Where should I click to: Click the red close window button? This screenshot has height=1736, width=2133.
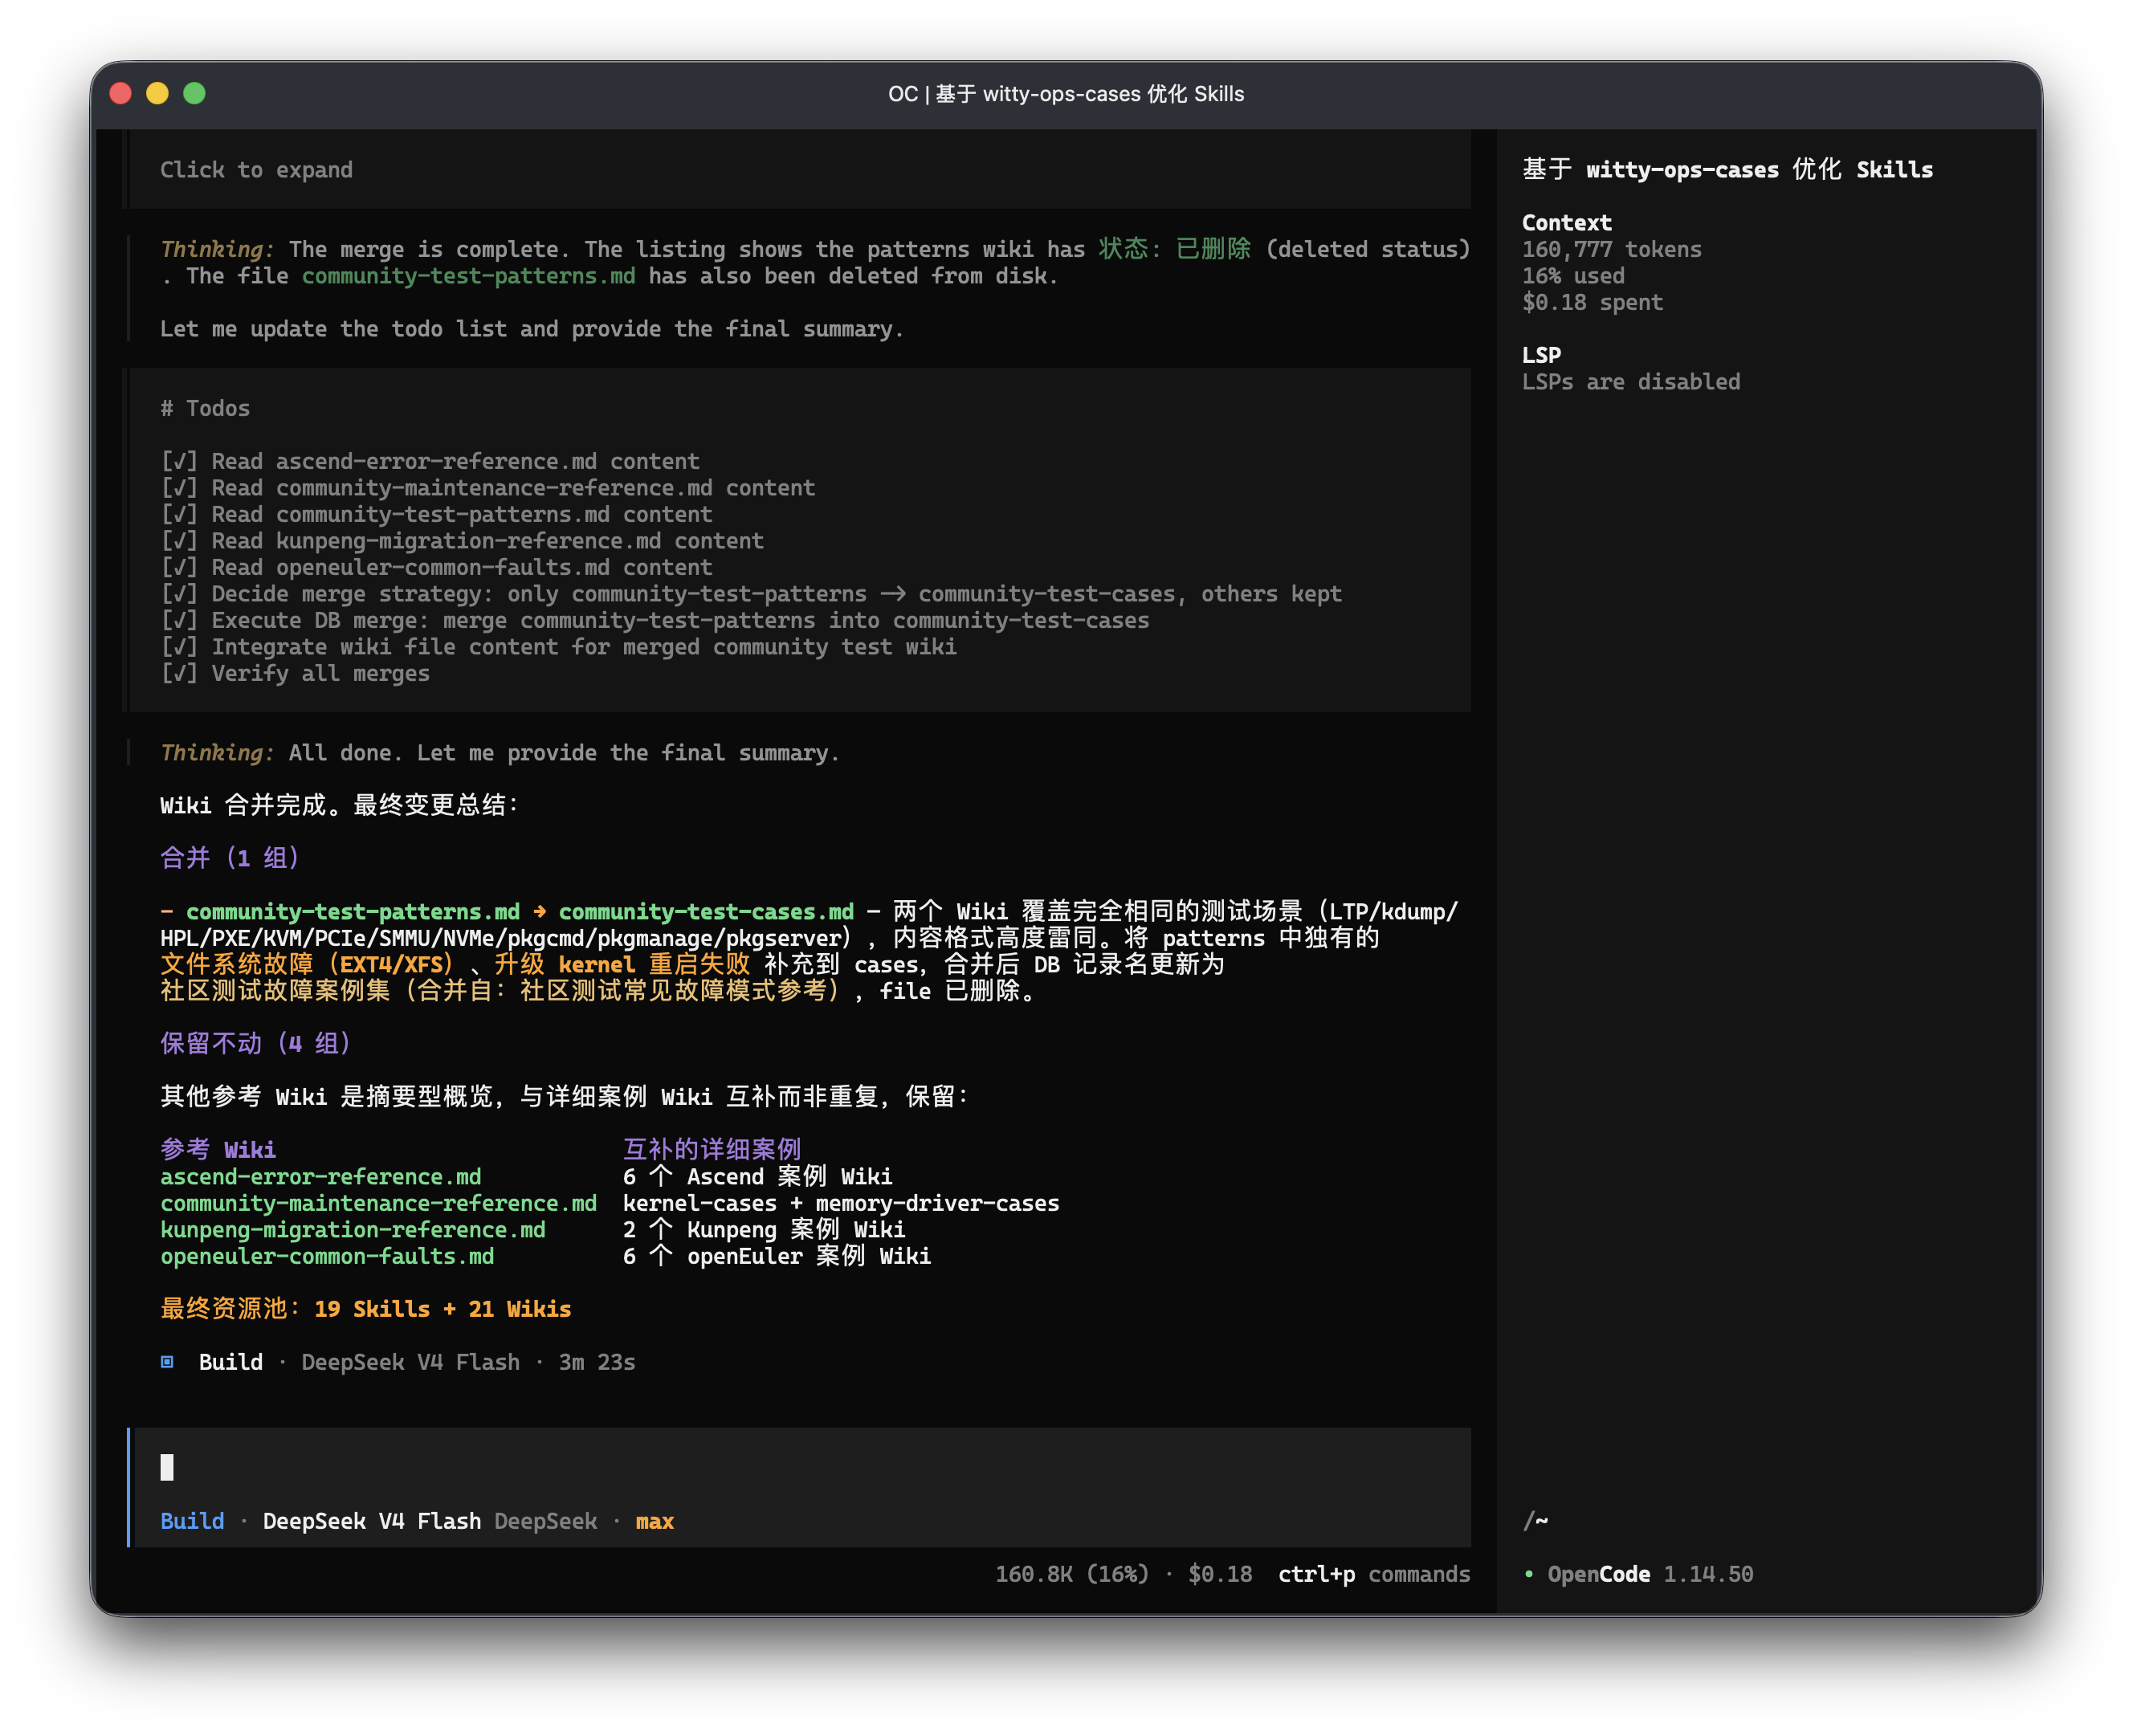[x=121, y=93]
